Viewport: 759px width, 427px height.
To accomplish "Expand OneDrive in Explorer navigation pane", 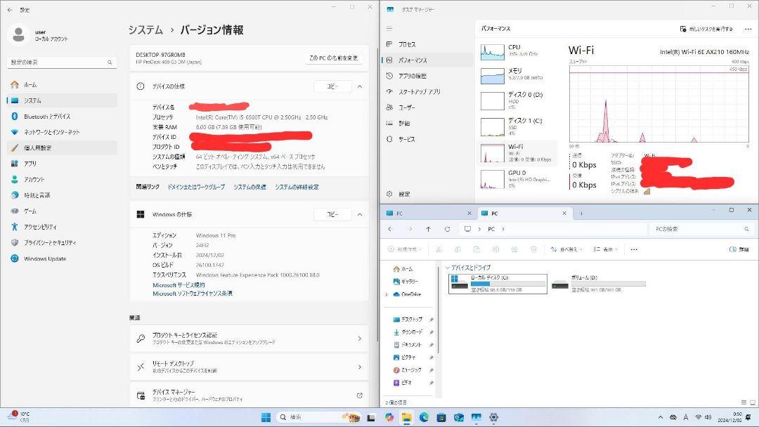I will click(x=387, y=294).
